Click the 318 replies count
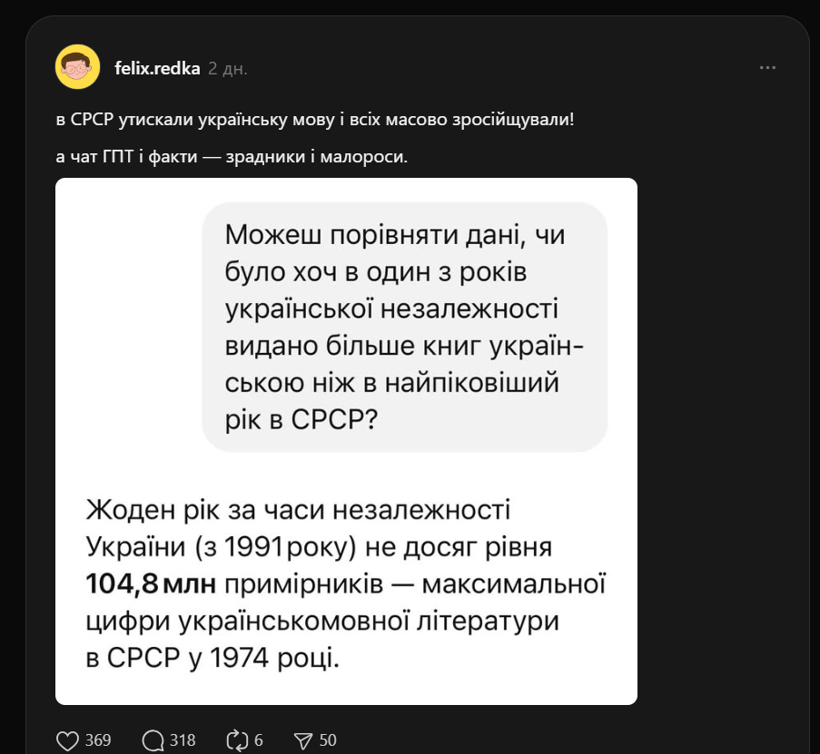 coord(183,740)
